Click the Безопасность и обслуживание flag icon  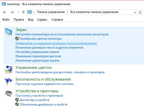[8, 81]
